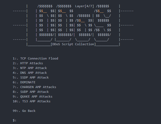Screen dimensions: 161x124
Task: Choose the NTP AMP Attack line
Action: pyautogui.click(x=30, y=68)
